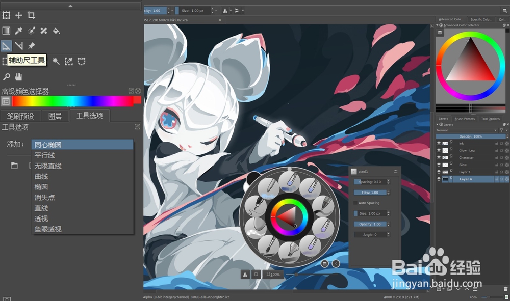Select the Move tool
The width and height of the screenshot is (510, 301).
(19, 15)
